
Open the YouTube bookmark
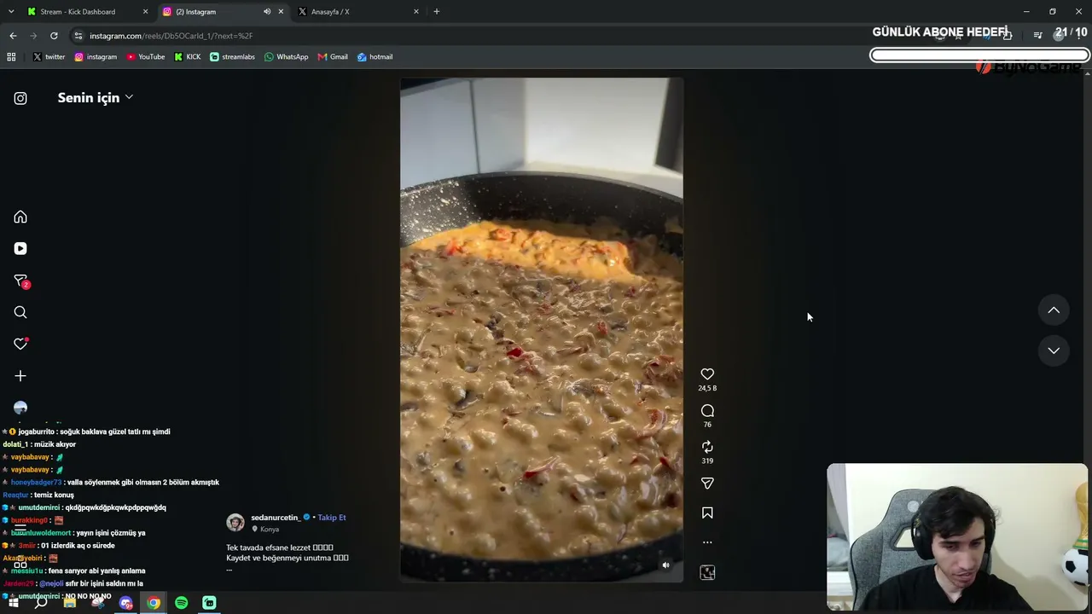(146, 57)
